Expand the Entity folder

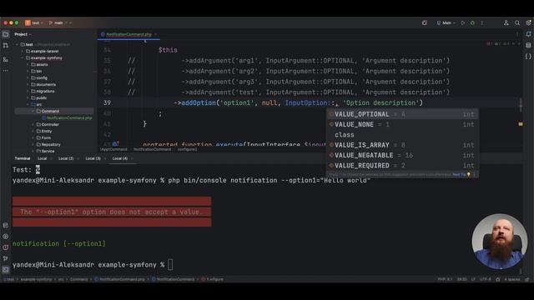(x=33, y=131)
